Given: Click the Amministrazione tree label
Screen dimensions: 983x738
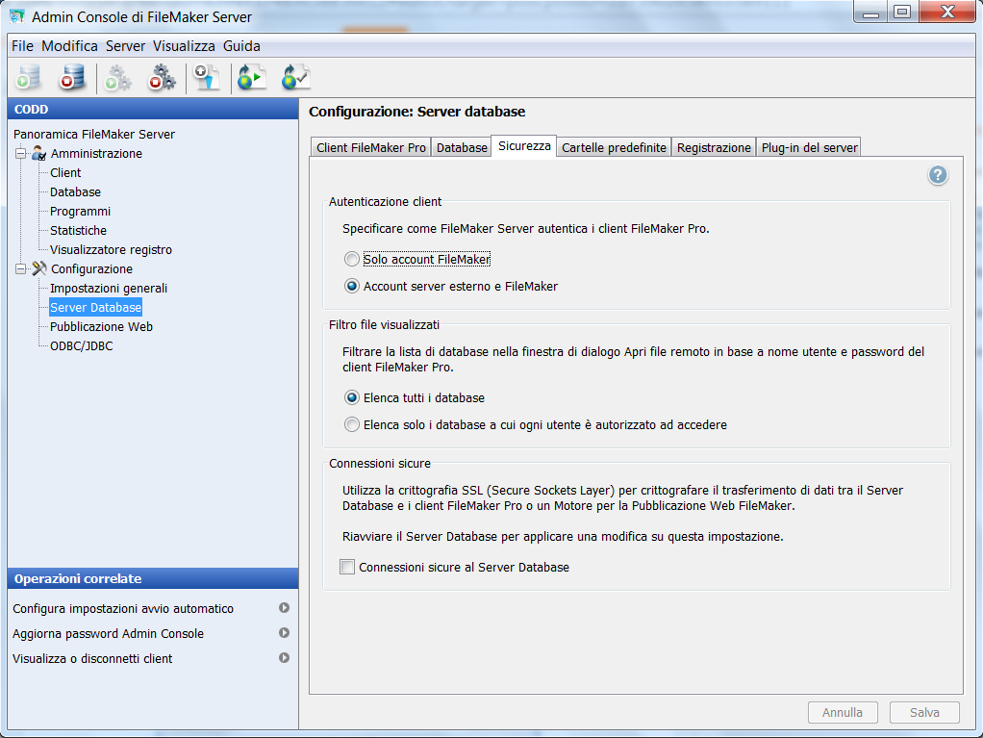Looking at the screenshot, I should tap(96, 153).
